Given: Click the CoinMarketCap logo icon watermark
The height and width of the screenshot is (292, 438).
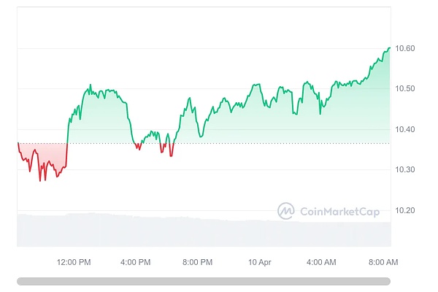Looking at the screenshot, I should [x=285, y=212].
